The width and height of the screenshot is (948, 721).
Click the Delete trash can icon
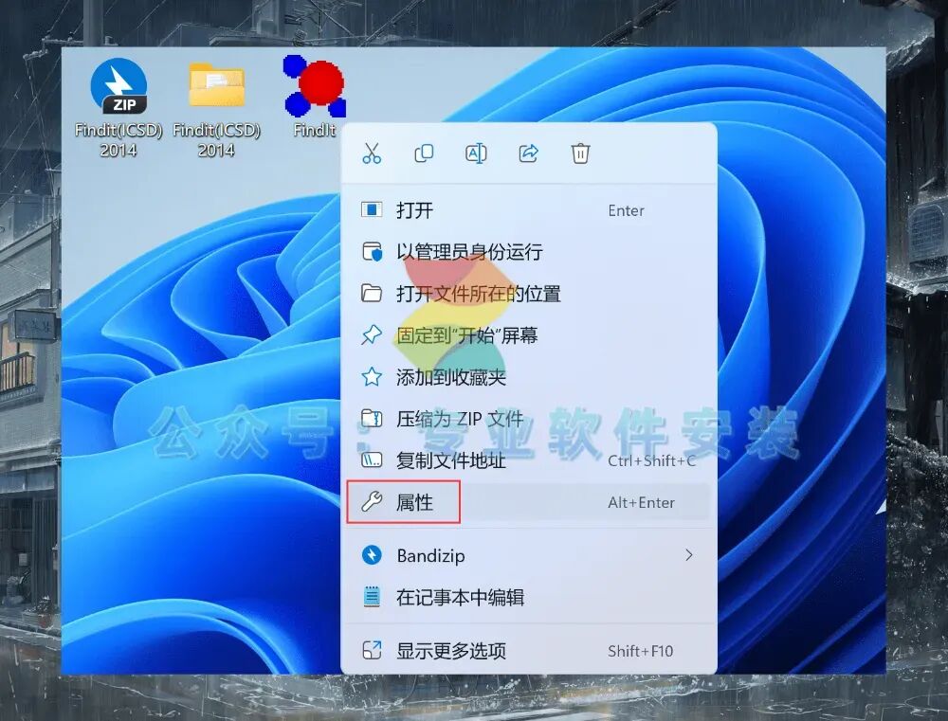(x=580, y=153)
